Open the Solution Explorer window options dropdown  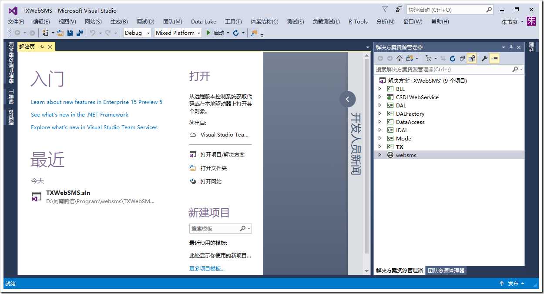504,47
